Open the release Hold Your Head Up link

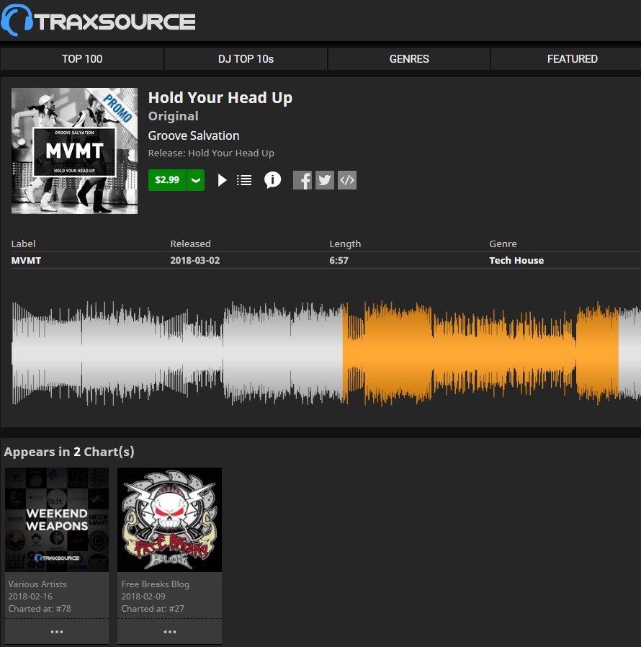click(x=231, y=153)
